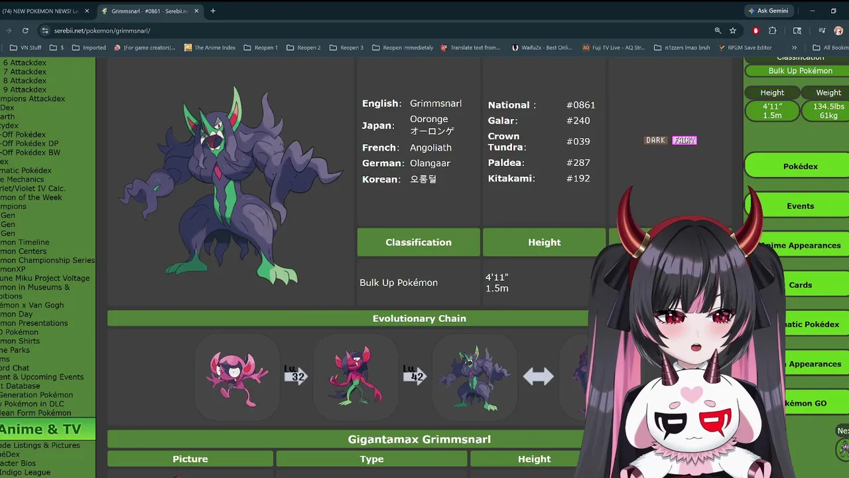Open the media control music icon

tap(822, 31)
